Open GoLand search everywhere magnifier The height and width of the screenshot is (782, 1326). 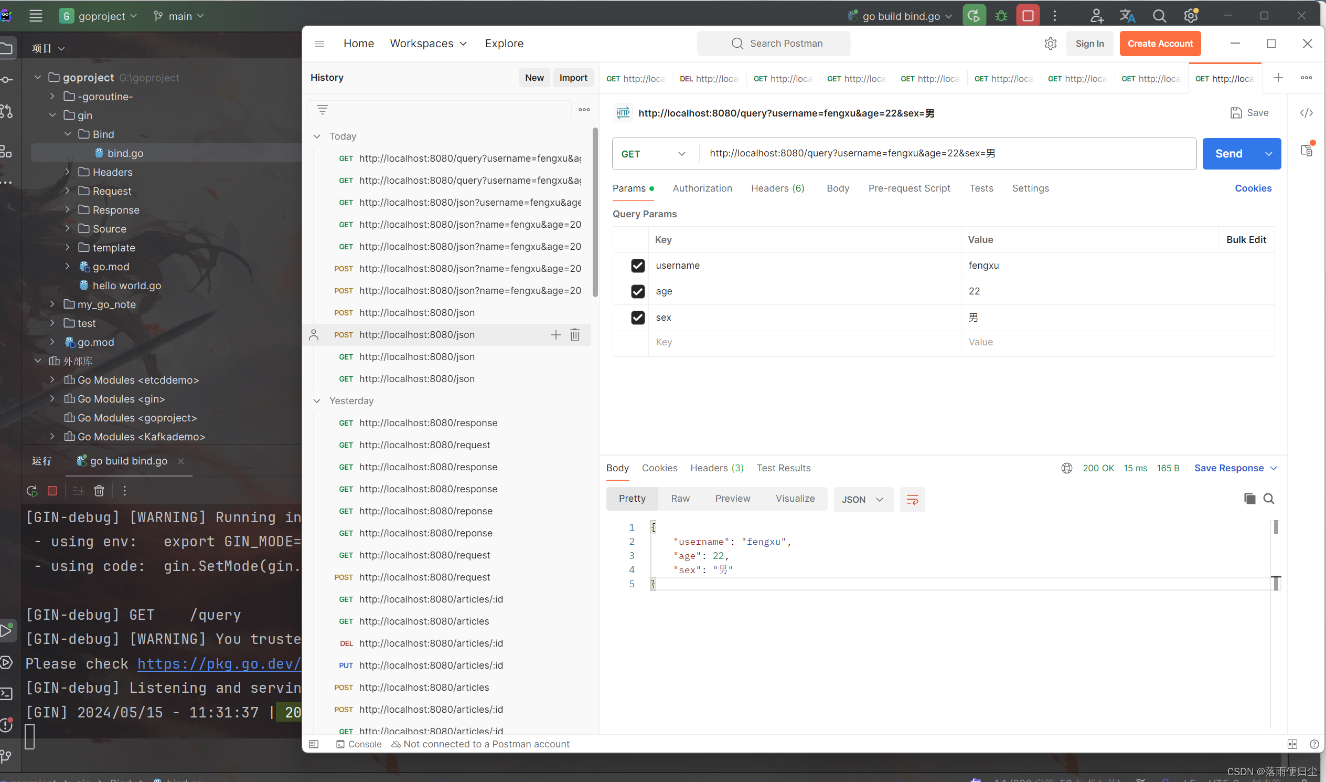pyautogui.click(x=1159, y=16)
